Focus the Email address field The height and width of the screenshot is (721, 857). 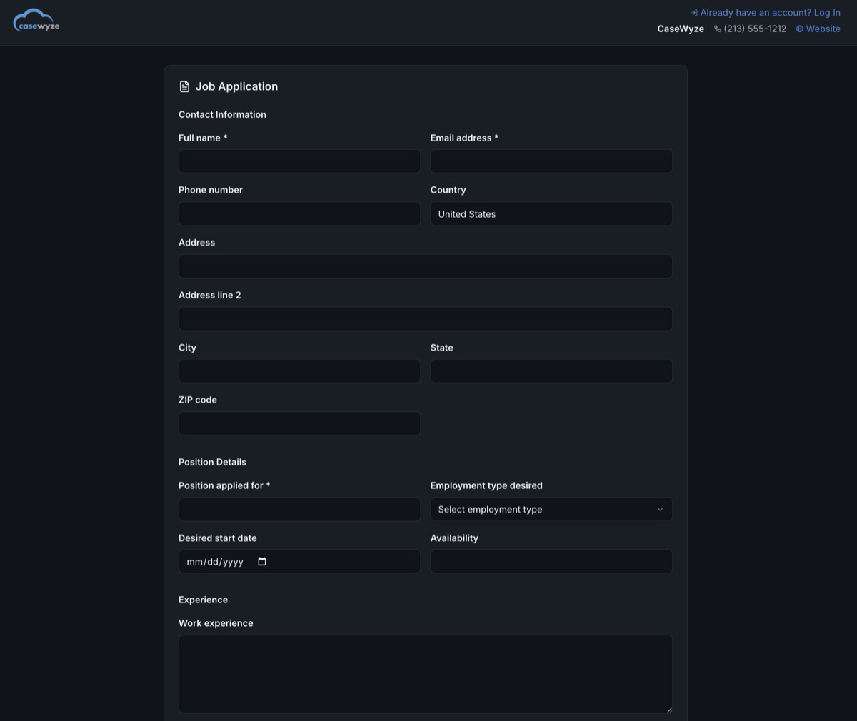pyautogui.click(x=551, y=161)
